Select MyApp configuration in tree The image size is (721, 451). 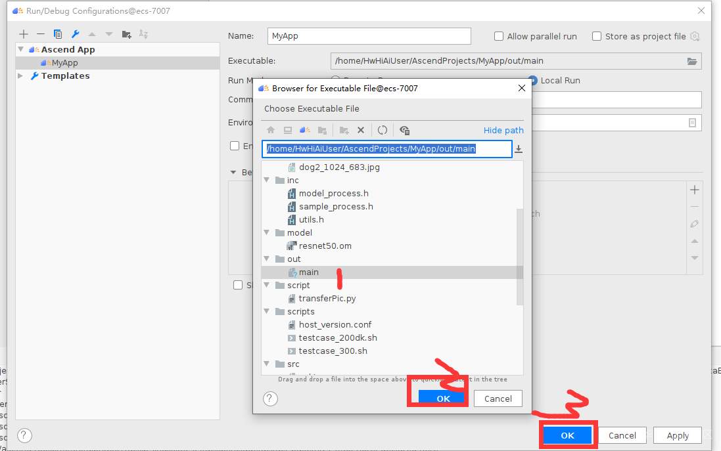(117, 63)
